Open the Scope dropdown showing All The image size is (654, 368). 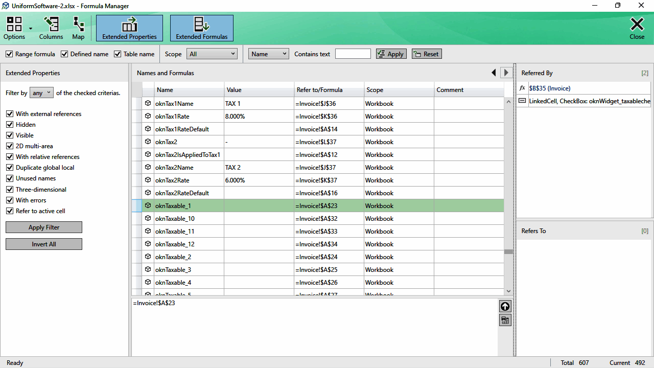point(212,54)
